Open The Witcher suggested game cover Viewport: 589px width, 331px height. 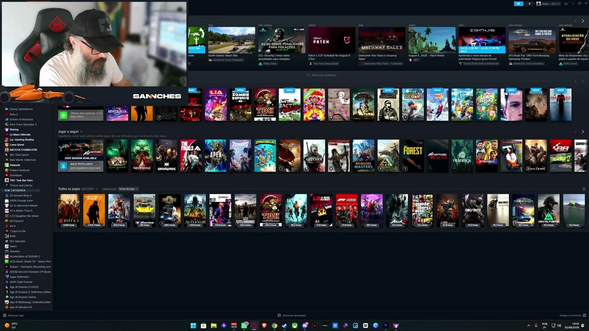[314, 156]
